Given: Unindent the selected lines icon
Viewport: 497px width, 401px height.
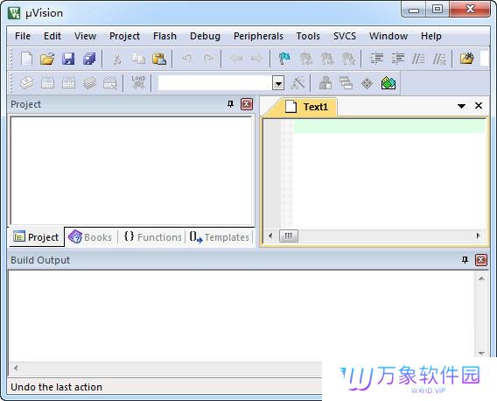Looking at the screenshot, I should click(x=397, y=59).
